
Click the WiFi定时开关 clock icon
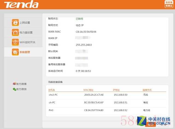pyautogui.click(x=15, y=42)
